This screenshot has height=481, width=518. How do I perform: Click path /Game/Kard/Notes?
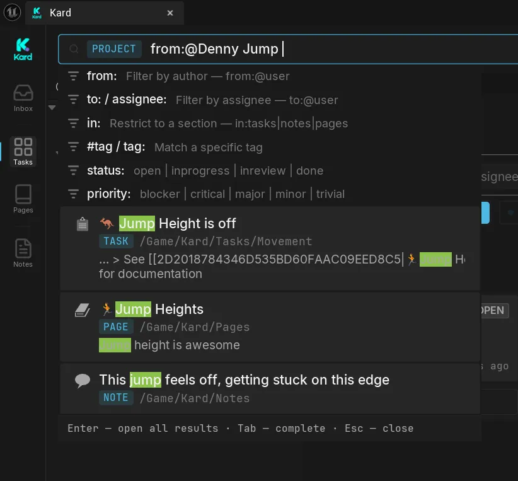(195, 398)
